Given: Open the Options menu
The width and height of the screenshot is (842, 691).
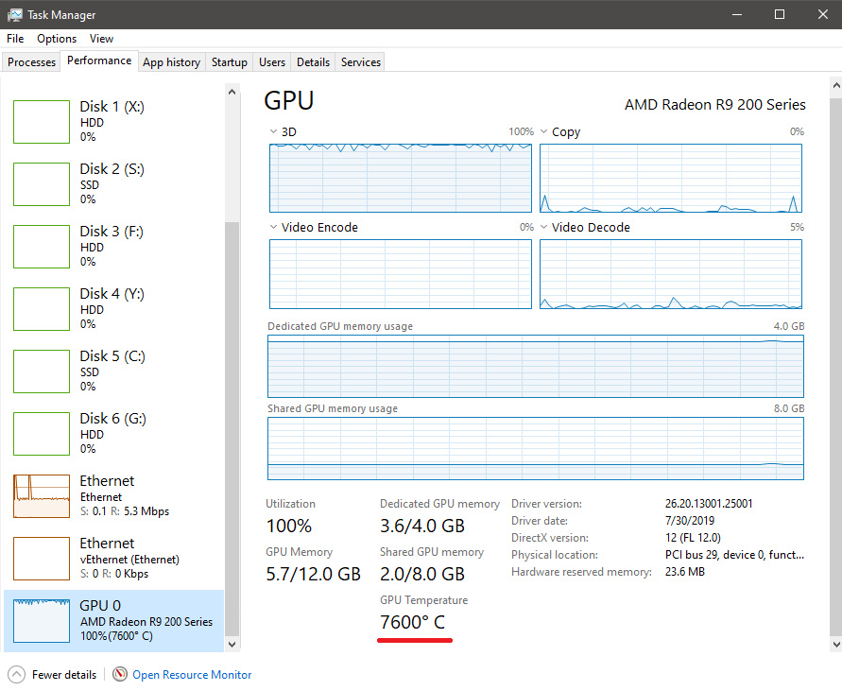Looking at the screenshot, I should pyautogui.click(x=57, y=39).
